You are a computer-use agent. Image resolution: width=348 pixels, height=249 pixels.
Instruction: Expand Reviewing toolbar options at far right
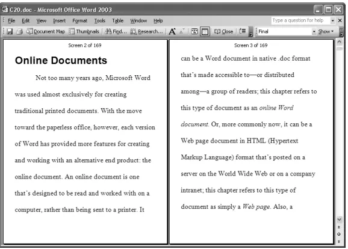[341, 31]
